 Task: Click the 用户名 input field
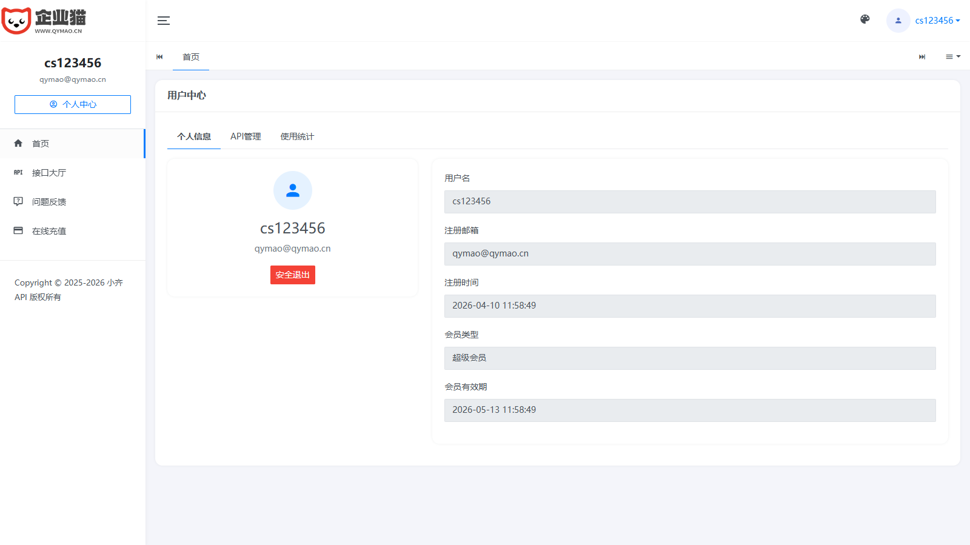pos(690,202)
